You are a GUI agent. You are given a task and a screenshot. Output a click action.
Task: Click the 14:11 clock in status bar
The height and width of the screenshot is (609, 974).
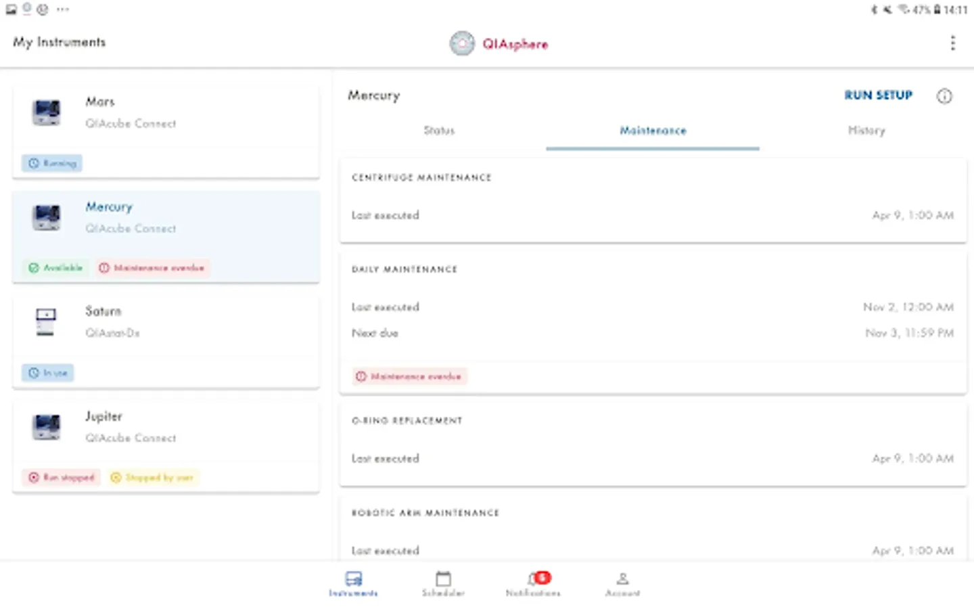[x=956, y=9]
